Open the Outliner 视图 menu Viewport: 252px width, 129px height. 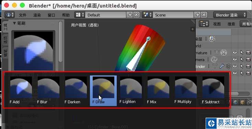(217, 24)
